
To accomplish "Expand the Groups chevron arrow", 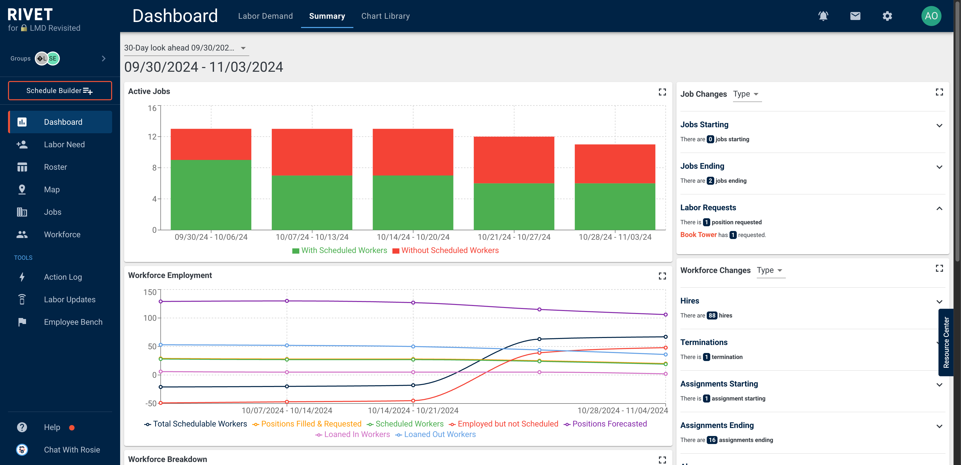I will point(103,58).
